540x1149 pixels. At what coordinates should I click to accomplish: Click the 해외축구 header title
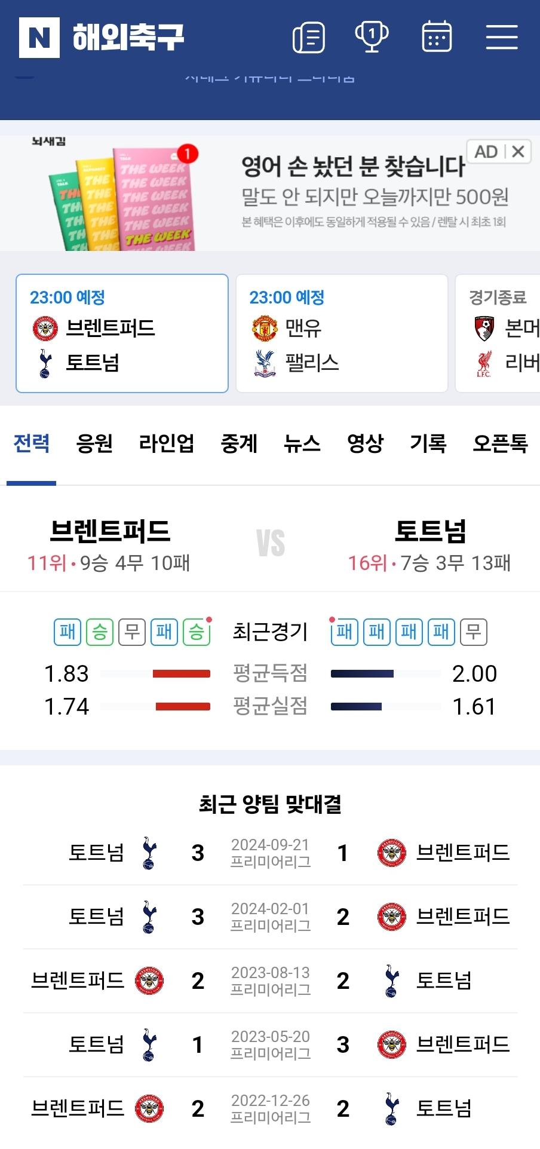coord(128,38)
